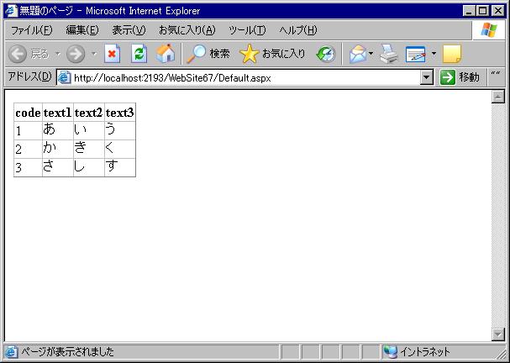
Task: Click the アドレス(D) label
Action: click(29, 76)
